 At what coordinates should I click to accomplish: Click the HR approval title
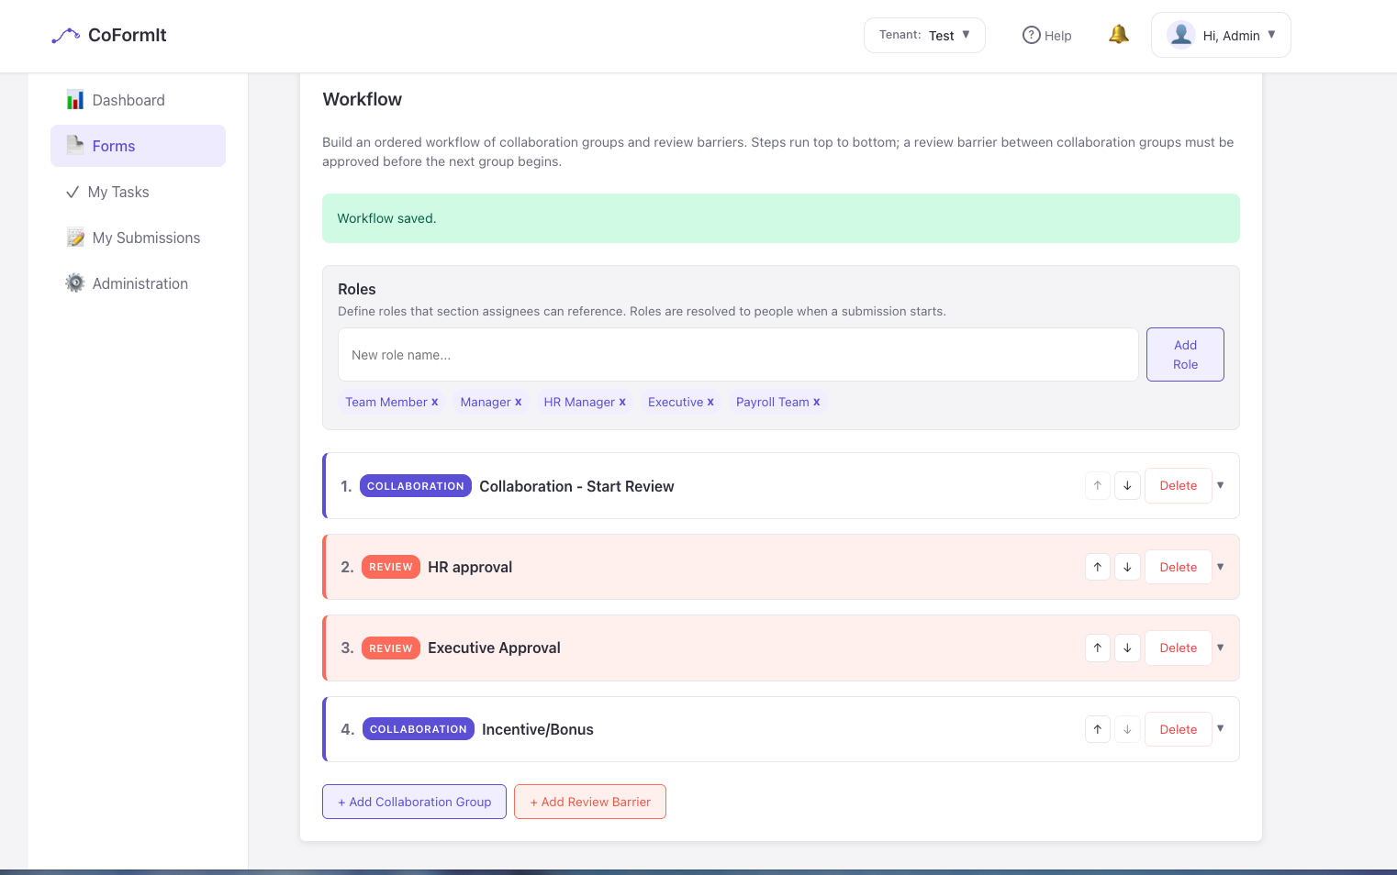[470, 567]
